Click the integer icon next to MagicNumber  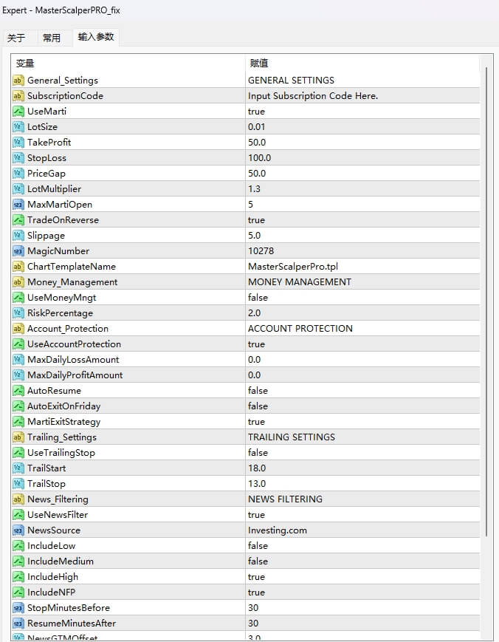click(18, 250)
